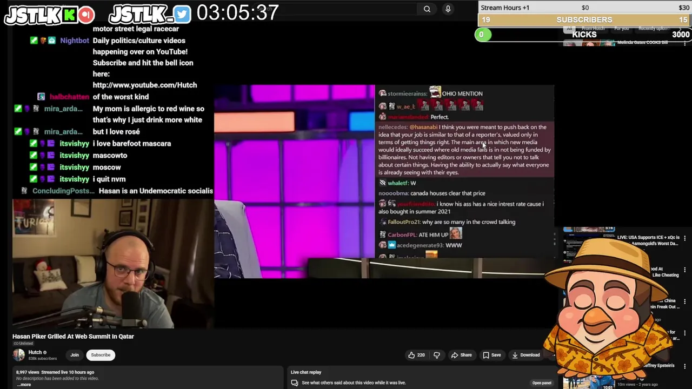Open the youtube.com/Hutch link in chat
The width and height of the screenshot is (692, 389).
(145, 85)
